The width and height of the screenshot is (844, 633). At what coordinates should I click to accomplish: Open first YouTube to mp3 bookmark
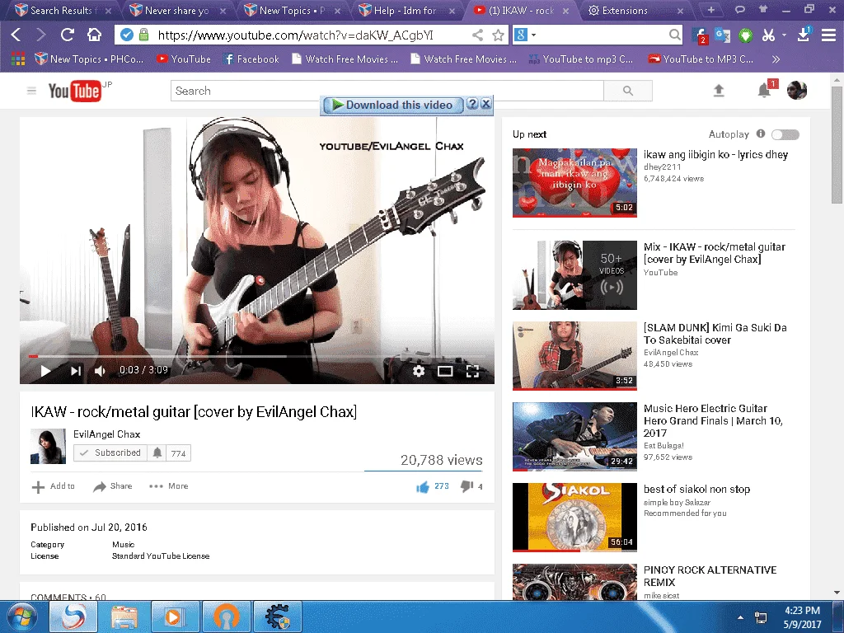581,59
